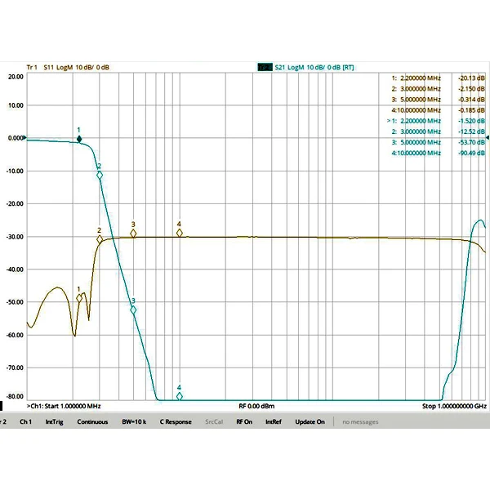Click C Response in the status bar

pyautogui.click(x=176, y=422)
